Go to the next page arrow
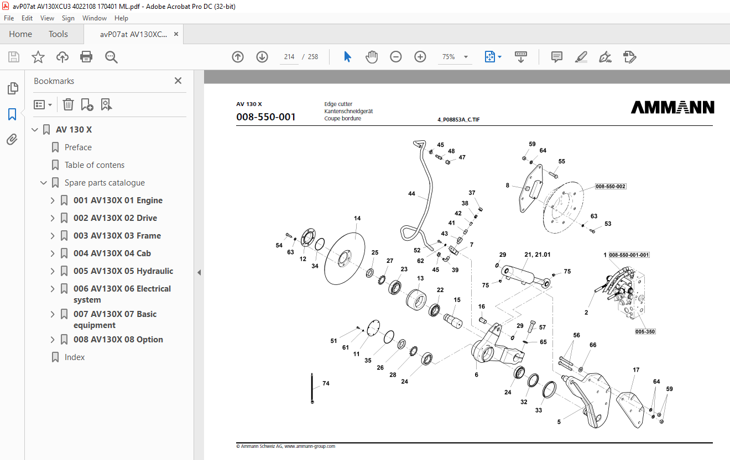Screen dimensions: 730x460 pyautogui.click(x=262, y=57)
